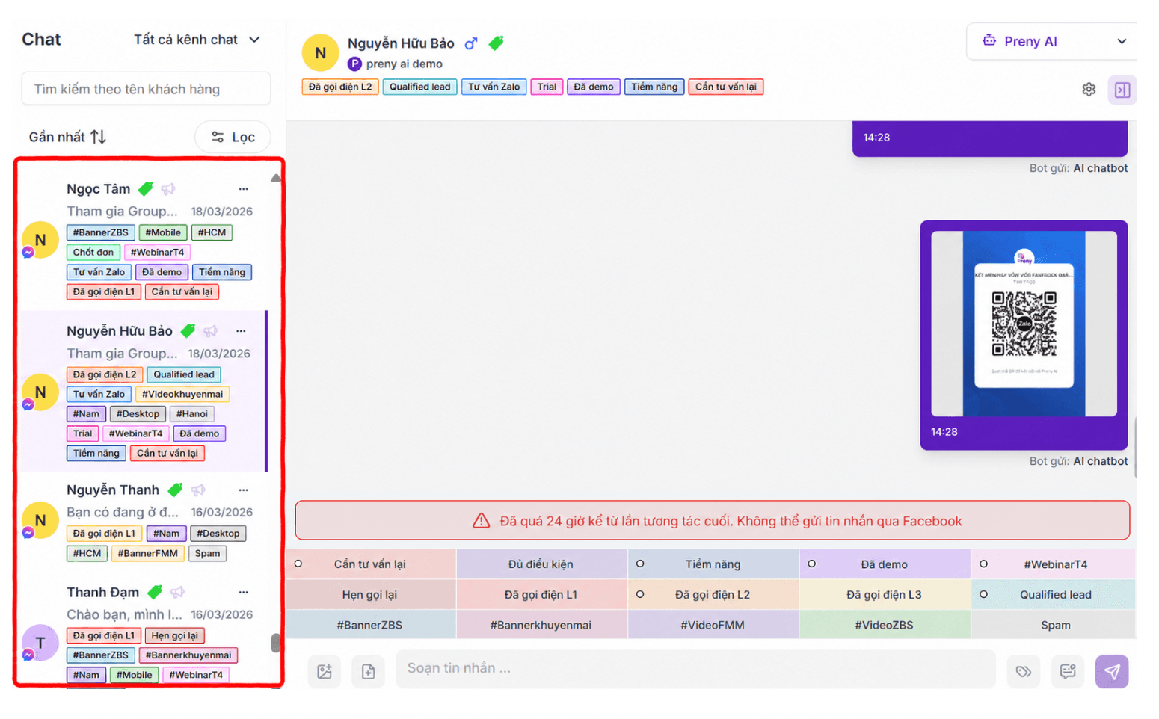Open the tag label icon near send
Image resolution: width=1159 pixels, height=719 pixels.
(1024, 671)
